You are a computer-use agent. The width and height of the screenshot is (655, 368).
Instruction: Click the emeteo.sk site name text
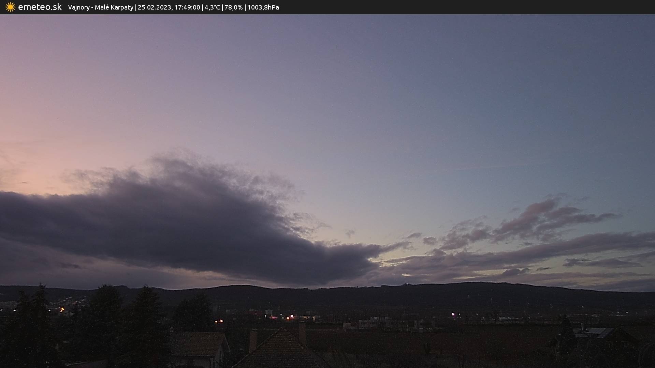(40, 7)
